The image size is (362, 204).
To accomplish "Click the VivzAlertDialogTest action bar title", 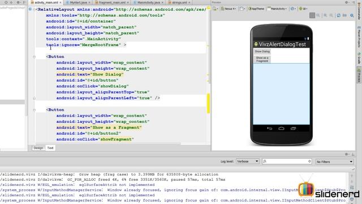I will (282, 44).
